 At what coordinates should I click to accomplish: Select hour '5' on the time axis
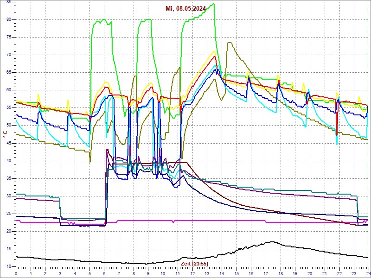90,273
